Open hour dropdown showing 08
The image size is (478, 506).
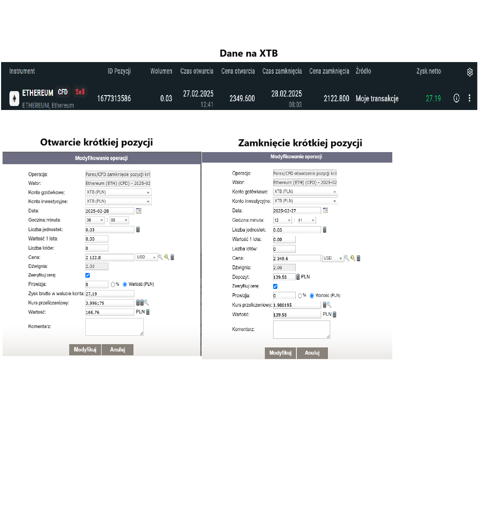pyautogui.click(x=95, y=220)
